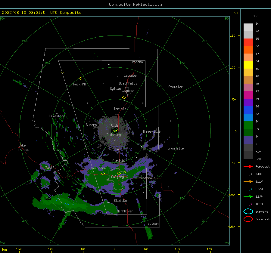The width and height of the screenshot is (271, 253).
Task: Click the yellow diamond marker below Cochrane
Action: click(103, 174)
